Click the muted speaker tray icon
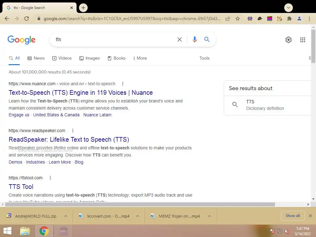The height and width of the screenshot is (237, 316). click(x=287, y=231)
